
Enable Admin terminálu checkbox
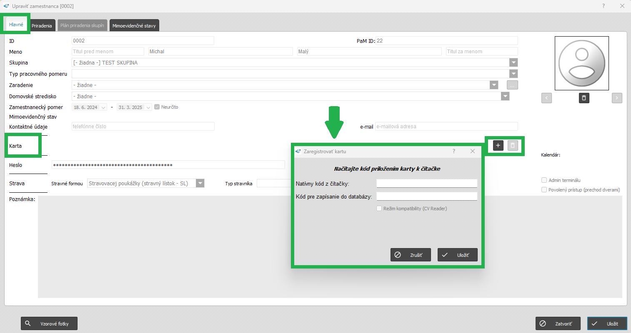pyautogui.click(x=544, y=180)
